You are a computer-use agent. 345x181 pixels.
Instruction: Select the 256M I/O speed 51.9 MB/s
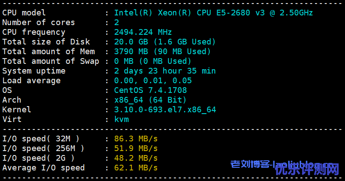136,148
